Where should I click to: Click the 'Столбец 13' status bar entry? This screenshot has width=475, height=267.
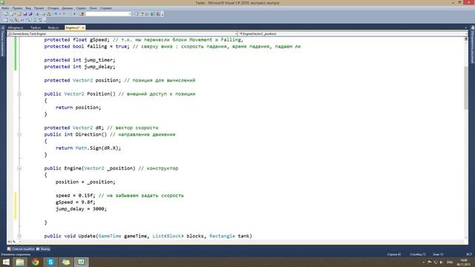point(418,254)
